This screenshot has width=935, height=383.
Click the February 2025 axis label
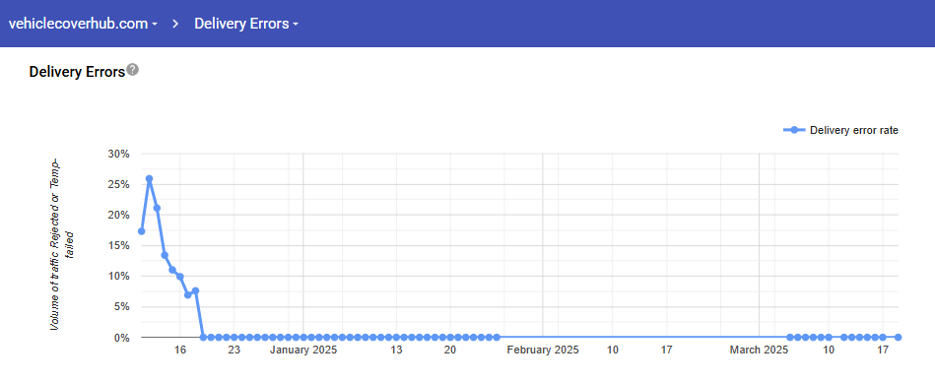click(x=543, y=351)
